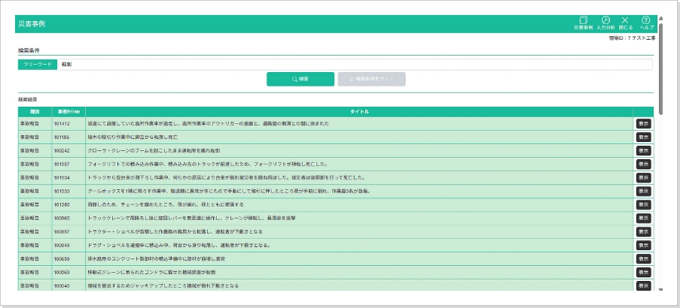Click the 種別 column header
Image resolution: width=680 pixels, height=308 pixels.
(35, 111)
